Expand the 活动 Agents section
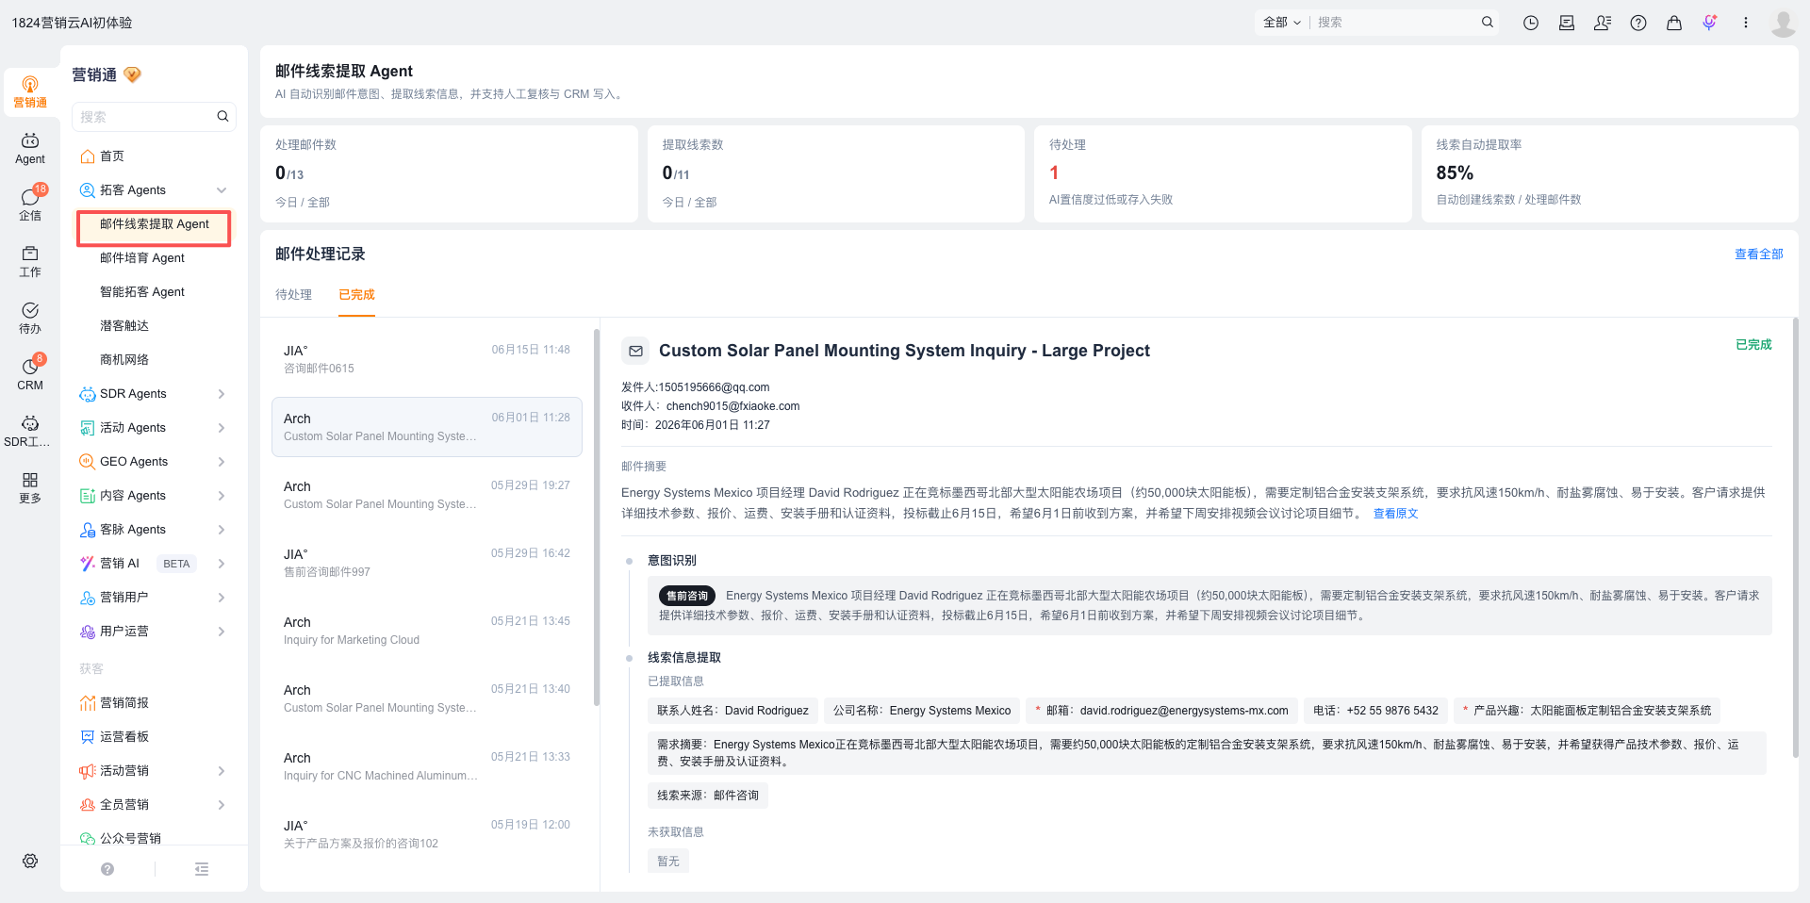Viewport: 1810px width, 903px height. [222, 428]
